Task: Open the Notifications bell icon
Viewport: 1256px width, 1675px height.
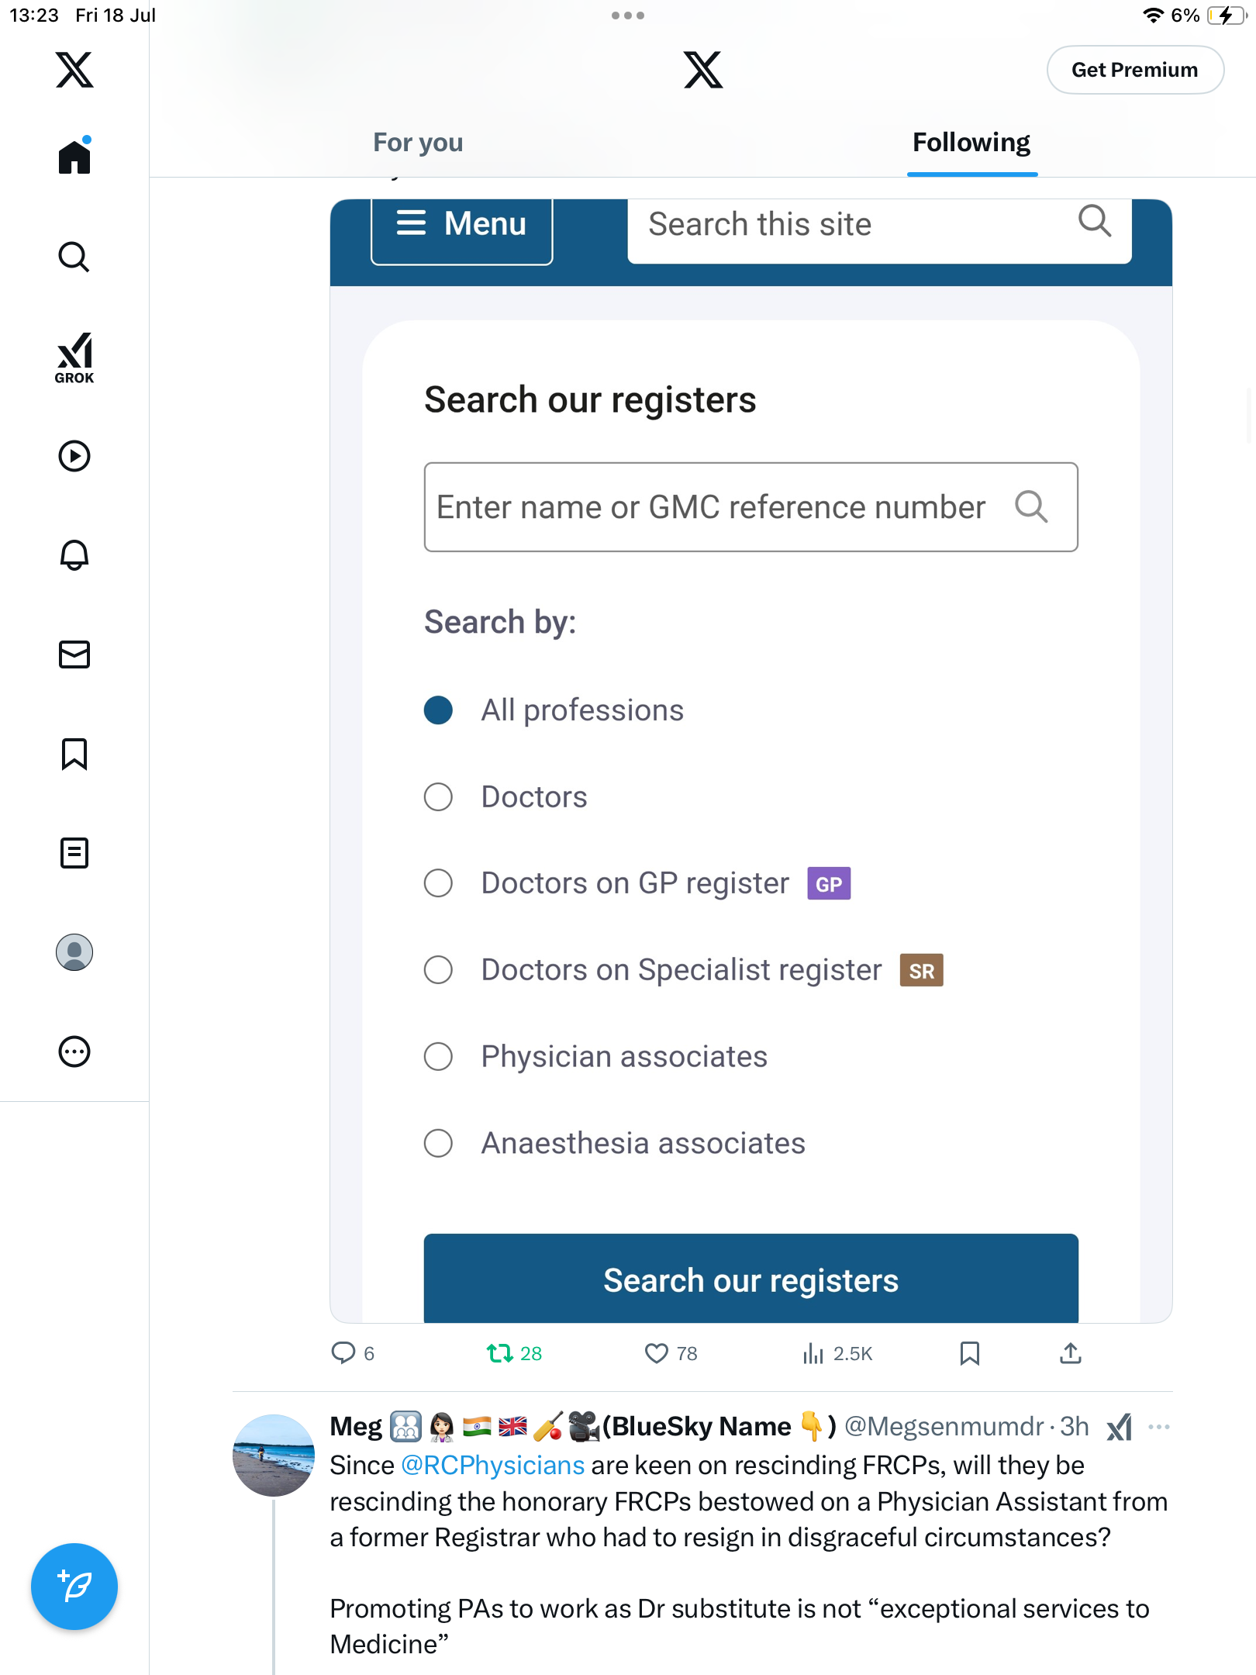Action: pos(74,555)
